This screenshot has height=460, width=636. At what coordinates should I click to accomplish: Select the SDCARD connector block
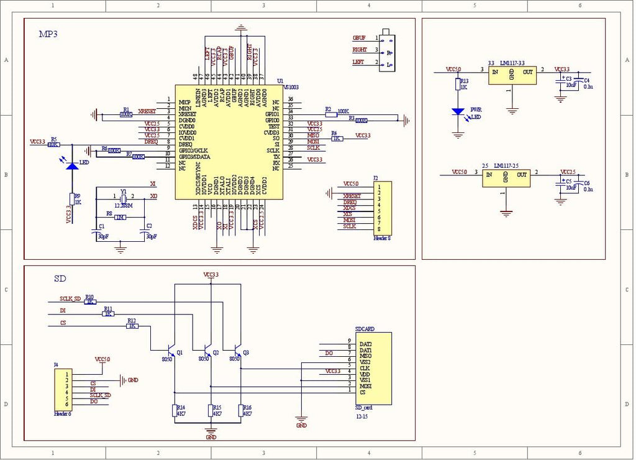373,368
